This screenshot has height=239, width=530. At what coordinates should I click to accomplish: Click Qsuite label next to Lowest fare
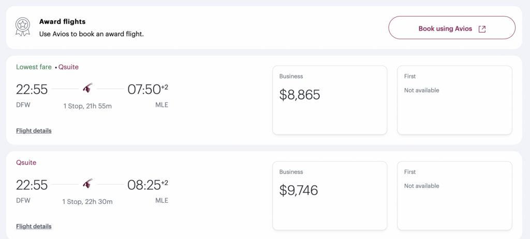pos(68,67)
